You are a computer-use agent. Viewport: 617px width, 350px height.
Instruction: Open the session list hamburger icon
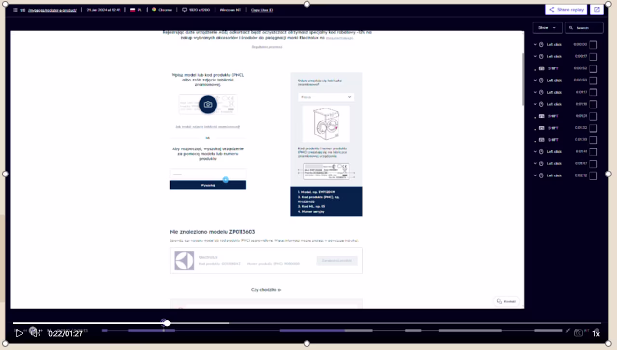[15, 10]
